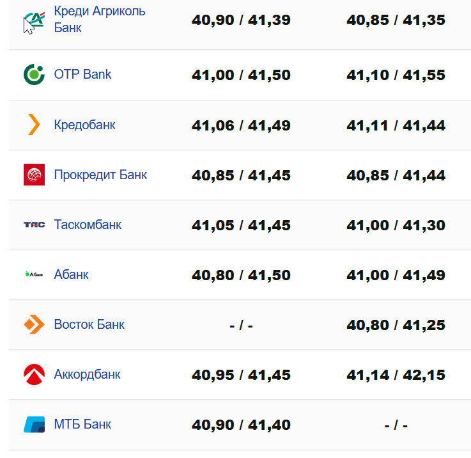The height and width of the screenshot is (458, 471).
Task: Open the Прокредит Банк page link
Action: (x=100, y=175)
